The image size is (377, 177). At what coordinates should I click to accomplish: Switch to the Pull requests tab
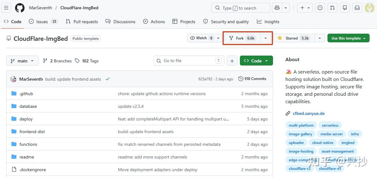[x=82, y=21]
